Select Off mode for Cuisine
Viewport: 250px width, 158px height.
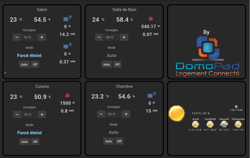tap(35, 141)
